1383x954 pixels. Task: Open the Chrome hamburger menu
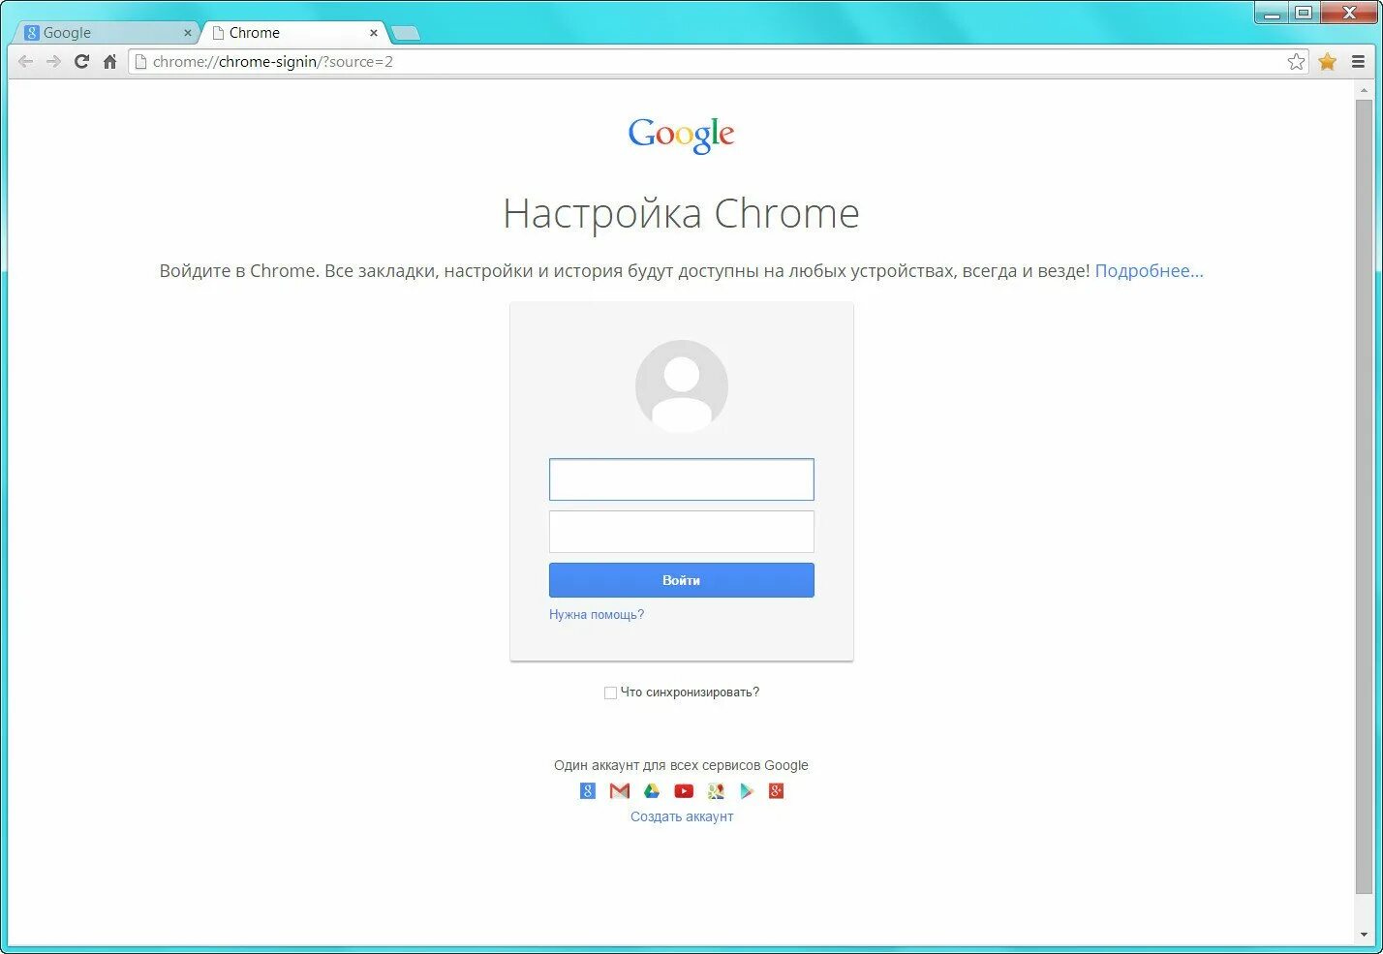click(x=1358, y=61)
